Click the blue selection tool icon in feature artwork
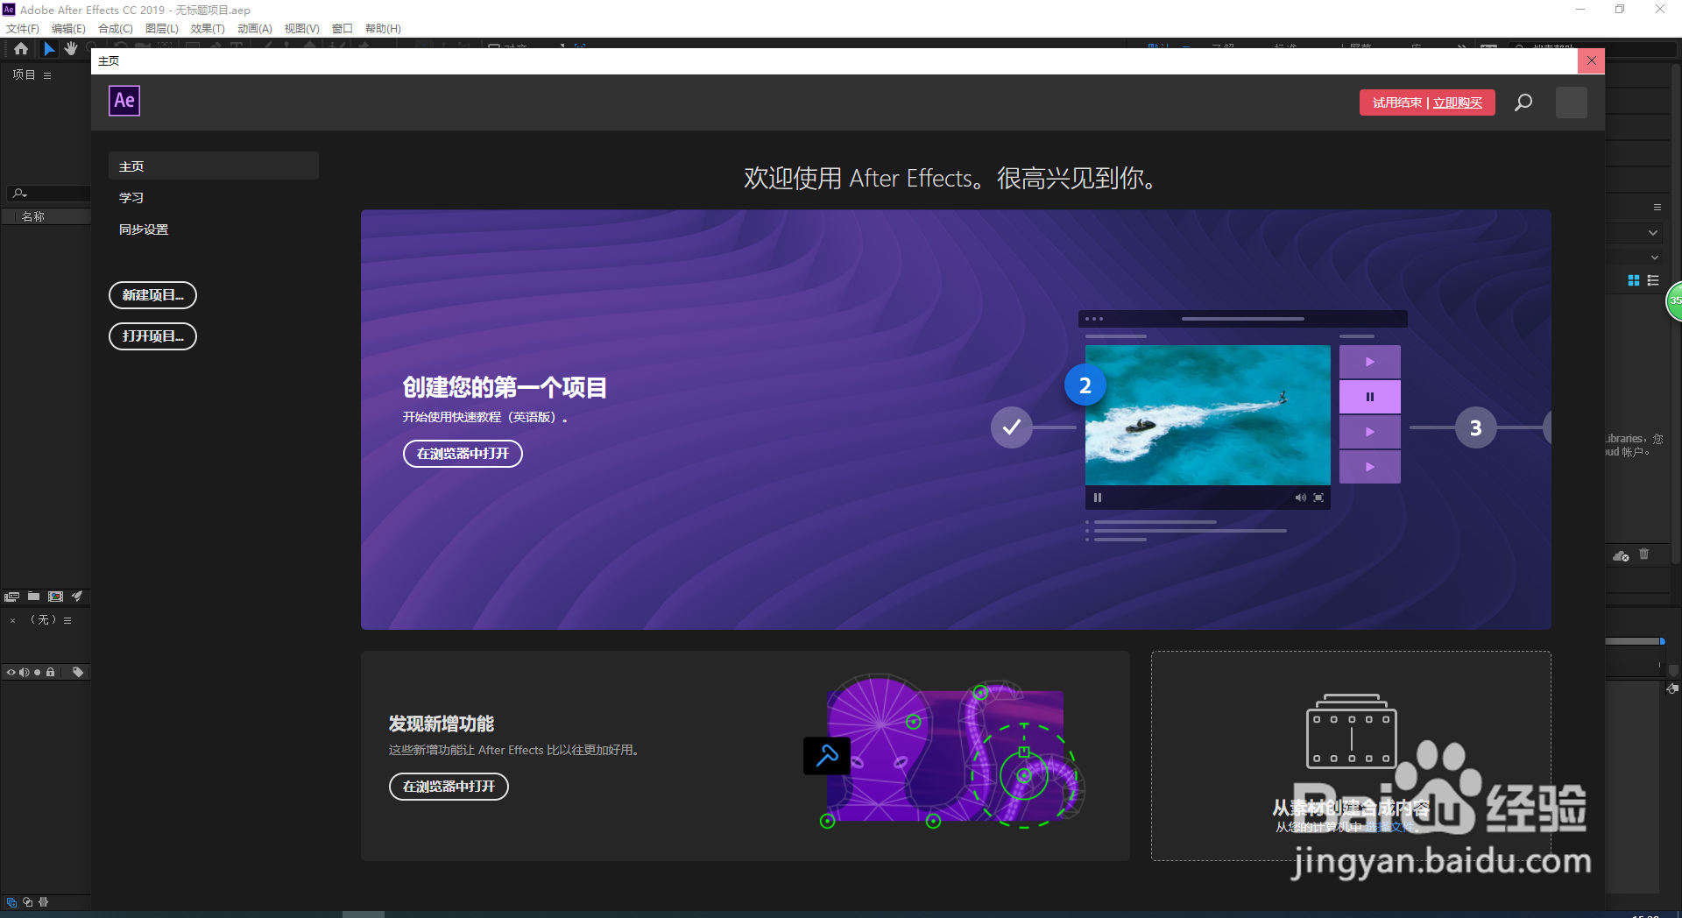This screenshot has width=1682, height=918. pos(827,756)
